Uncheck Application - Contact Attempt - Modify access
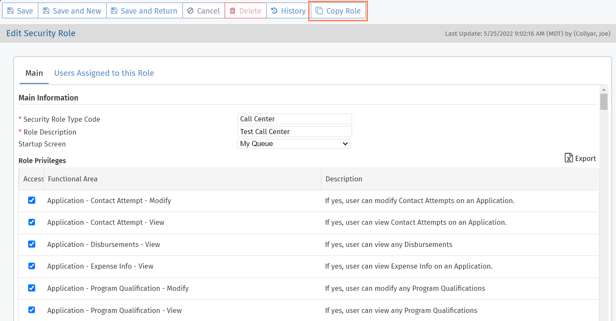Screen dimensions: 616x321 32,201
